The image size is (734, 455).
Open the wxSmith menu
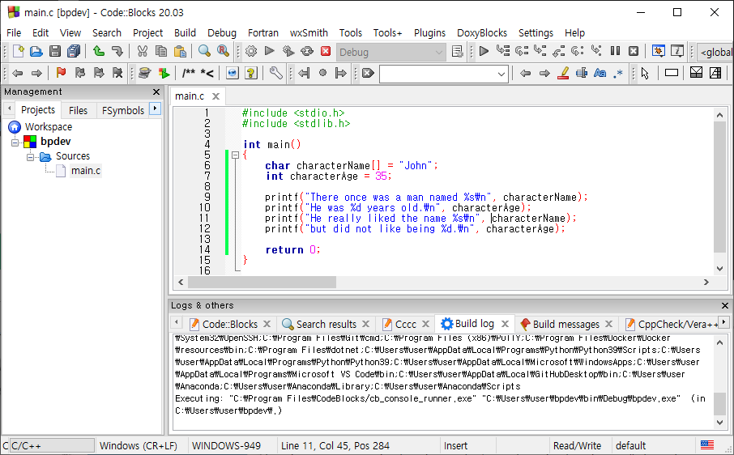pos(309,32)
